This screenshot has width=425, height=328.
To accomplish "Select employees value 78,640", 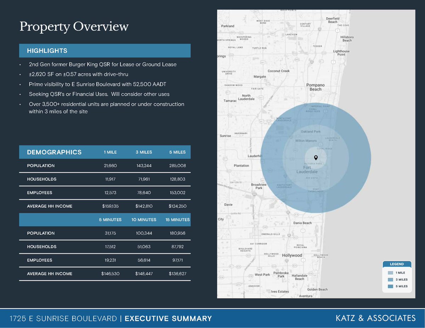I will (x=144, y=192).
